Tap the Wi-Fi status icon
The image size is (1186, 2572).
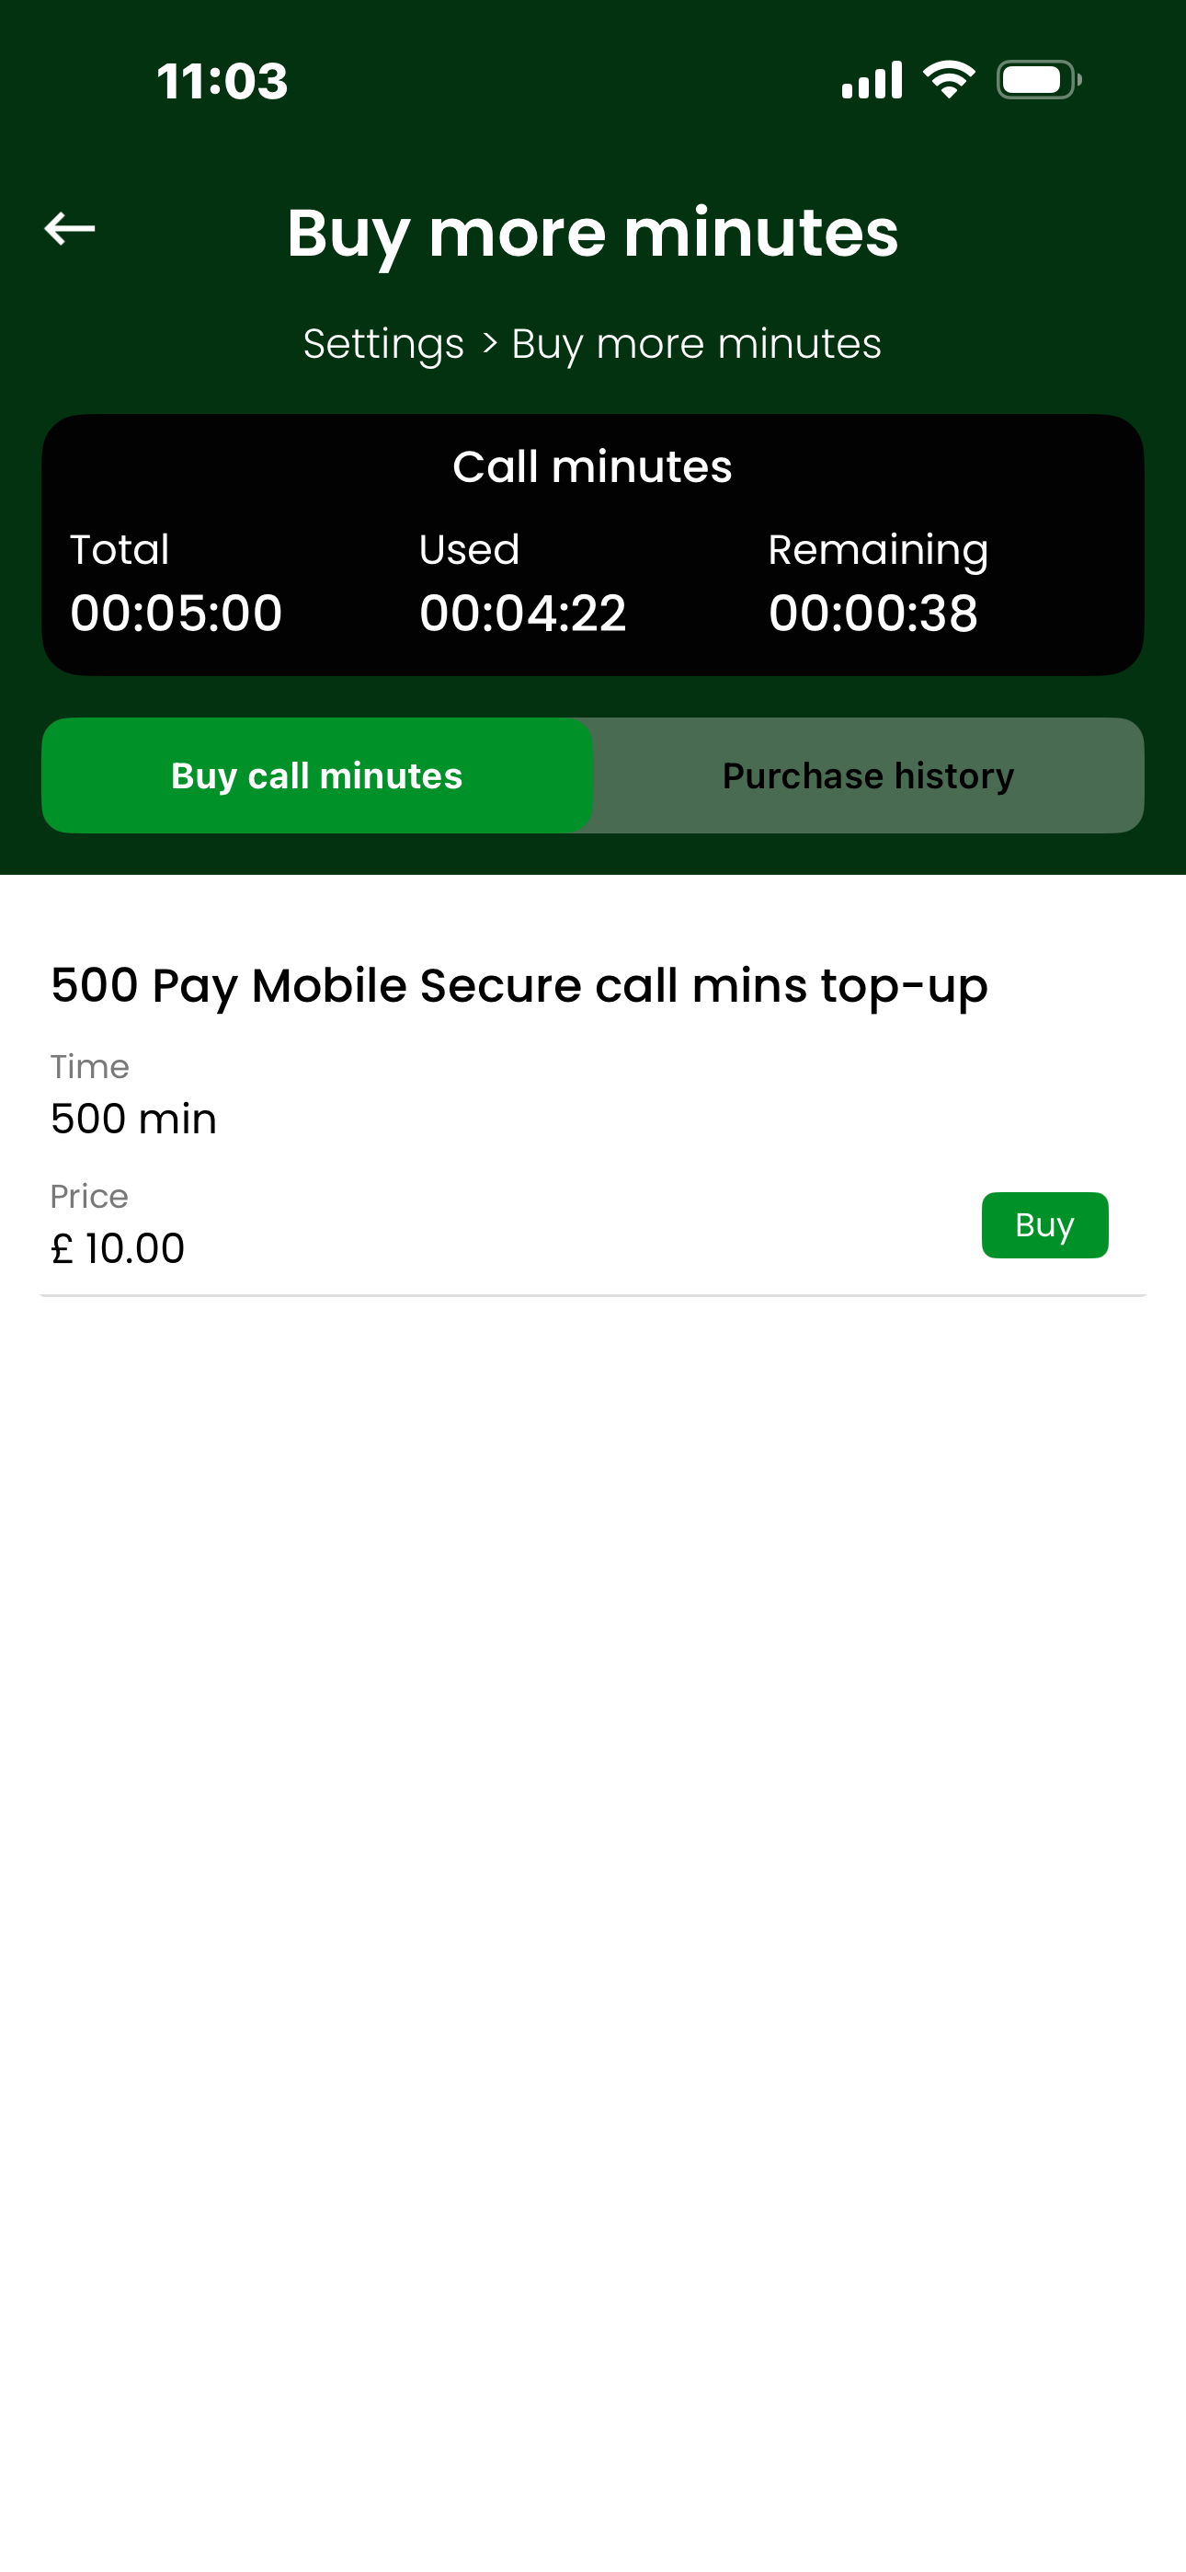point(949,80)
